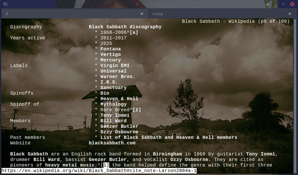Open the Tony Iommi member link
Viewport: 298px width, 175px height.
(x=115, y=115)
